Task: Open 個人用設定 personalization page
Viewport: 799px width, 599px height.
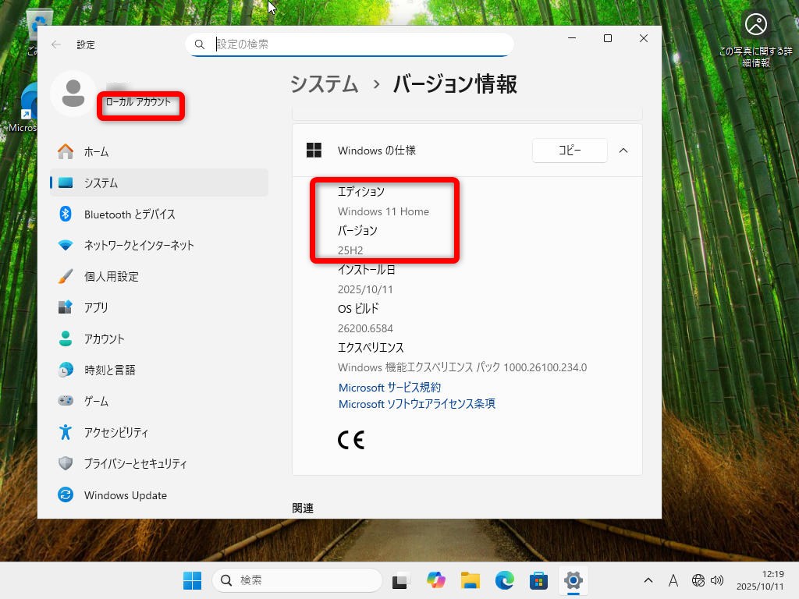Action: 111,276
